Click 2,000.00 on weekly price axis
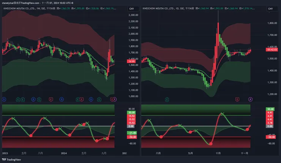 (133, 34)
